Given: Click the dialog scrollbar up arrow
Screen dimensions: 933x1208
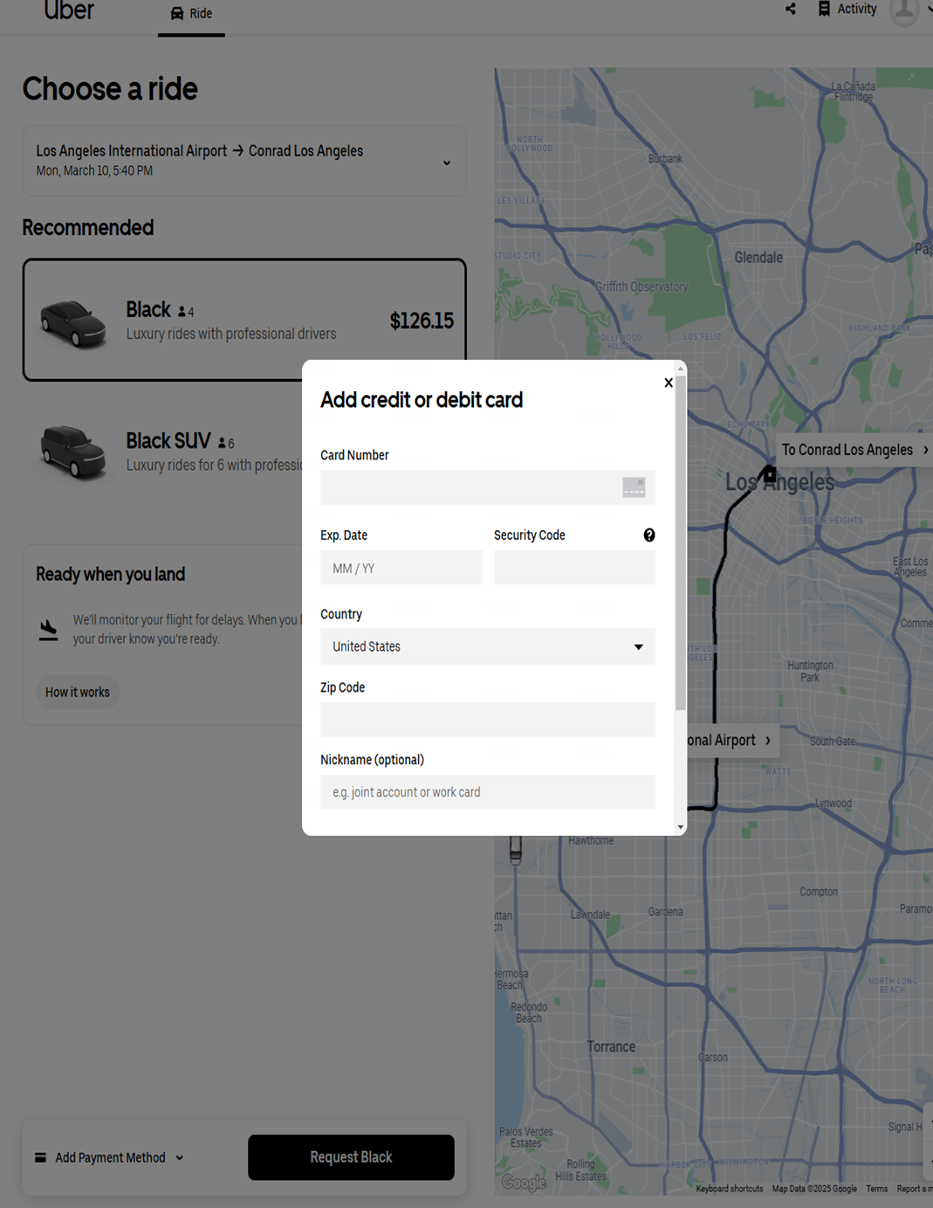Looking at the screenshot, I should click(681, 369).
